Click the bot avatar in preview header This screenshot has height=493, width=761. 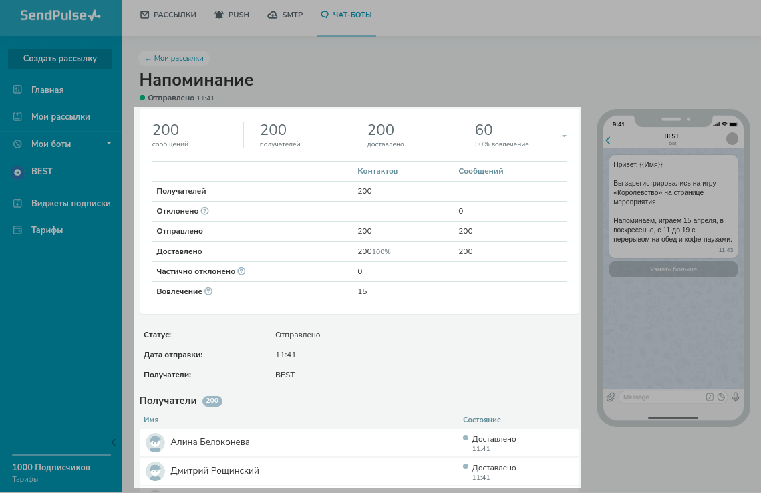732,139
